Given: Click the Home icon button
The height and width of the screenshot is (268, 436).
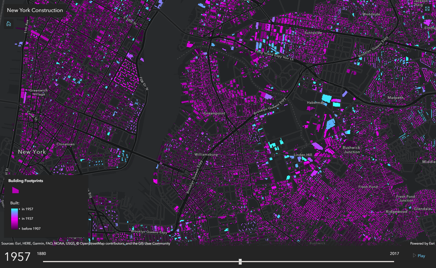Looking at the screenshot, I should (9, 24).
